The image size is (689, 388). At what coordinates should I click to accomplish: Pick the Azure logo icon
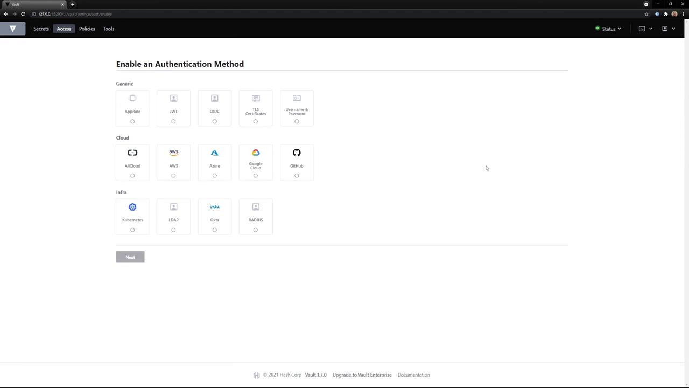click(214, 153)
